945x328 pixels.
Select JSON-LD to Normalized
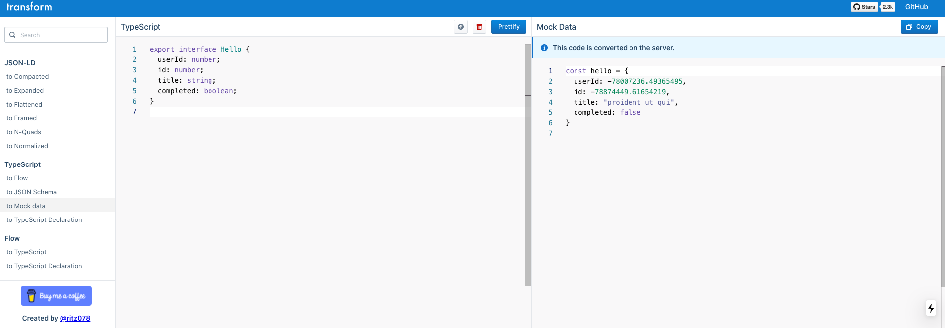pyautogui.click(x=27, y=146)
